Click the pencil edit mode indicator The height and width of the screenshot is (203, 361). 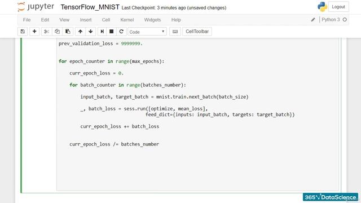tap(313, 20)
